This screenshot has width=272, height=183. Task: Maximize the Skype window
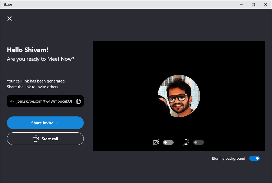pyautogui.click(x=253, y=5)
